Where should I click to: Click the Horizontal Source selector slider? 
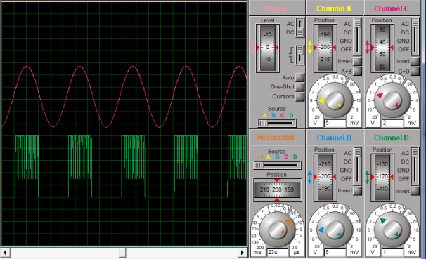[277, 165]
